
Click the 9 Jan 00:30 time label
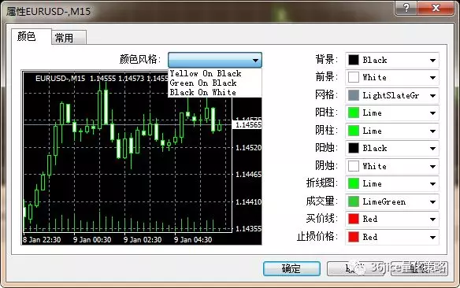92,240
